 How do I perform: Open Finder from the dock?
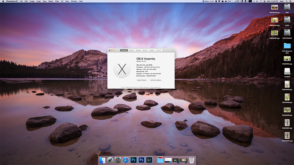click(102, 160)
